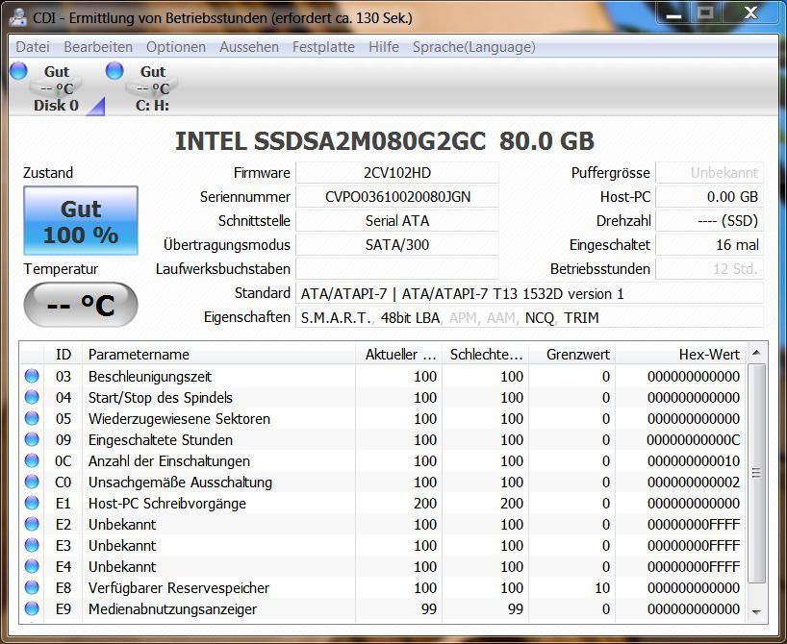Click the Hex-Wert column header
The image size is (787, 644).
tap(681, 354)
